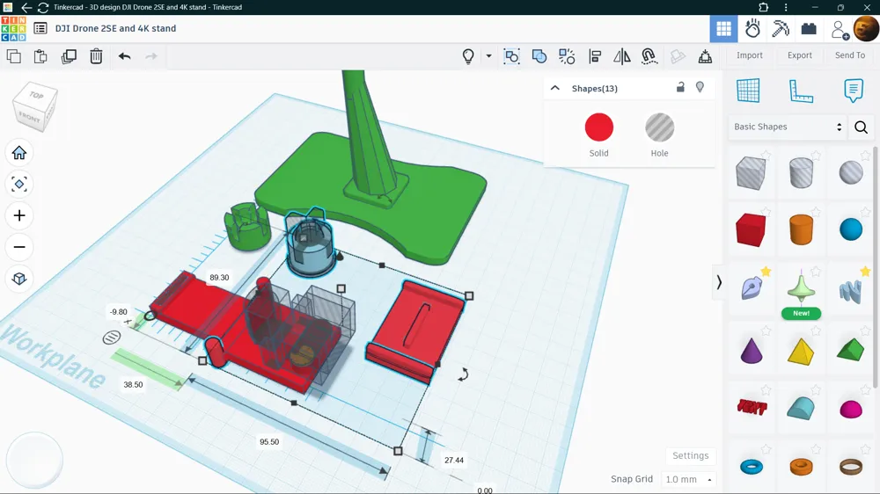Collapse the Shapes(13) inspector panel
Viewport: 880px width, 494px height.
click(555, 88)
